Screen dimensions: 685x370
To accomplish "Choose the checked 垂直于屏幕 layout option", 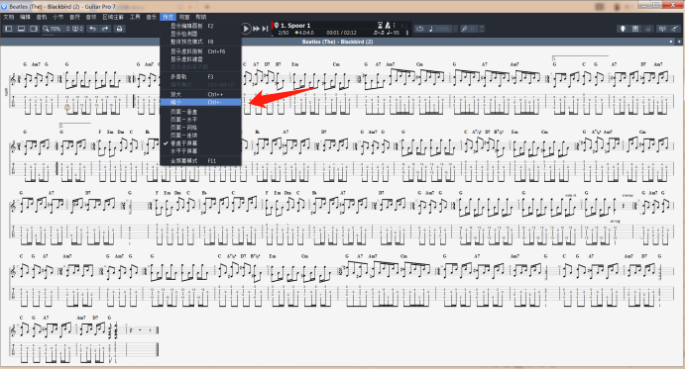I will 200,143.
